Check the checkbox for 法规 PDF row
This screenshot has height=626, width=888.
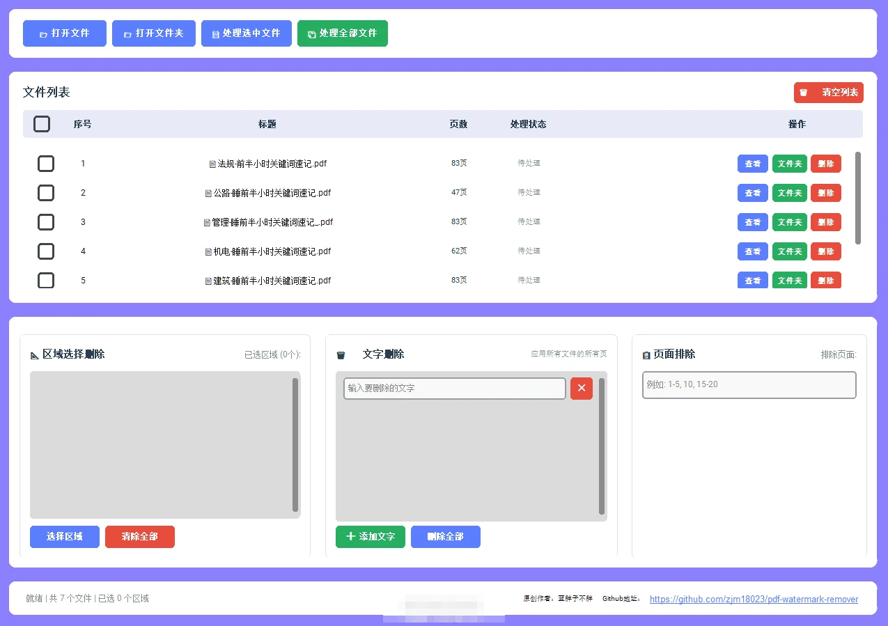coord(45,164)
